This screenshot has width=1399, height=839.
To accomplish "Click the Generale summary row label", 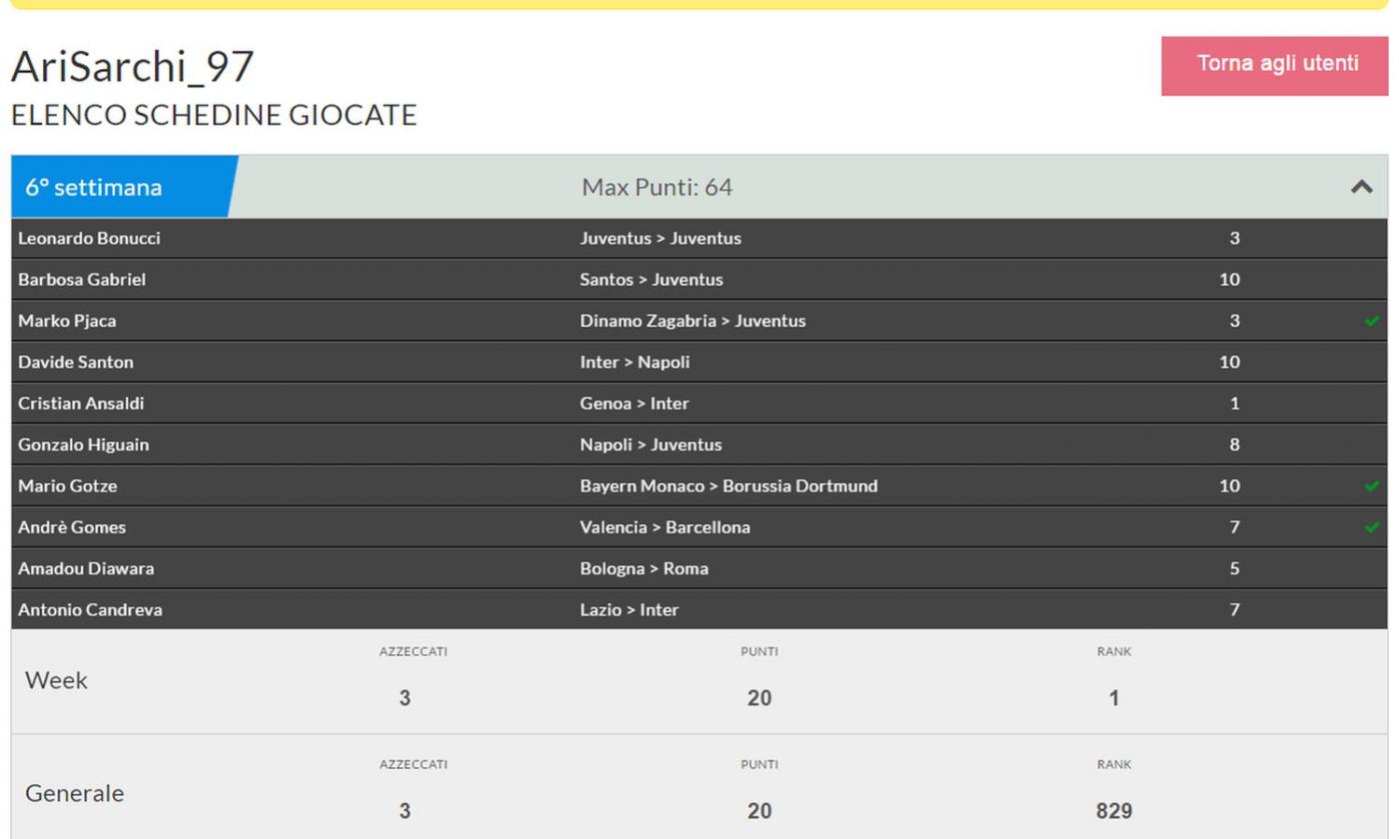I will click(x=75, y=793).
